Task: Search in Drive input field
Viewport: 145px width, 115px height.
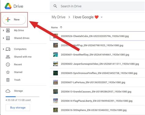Action: point(97,6)
